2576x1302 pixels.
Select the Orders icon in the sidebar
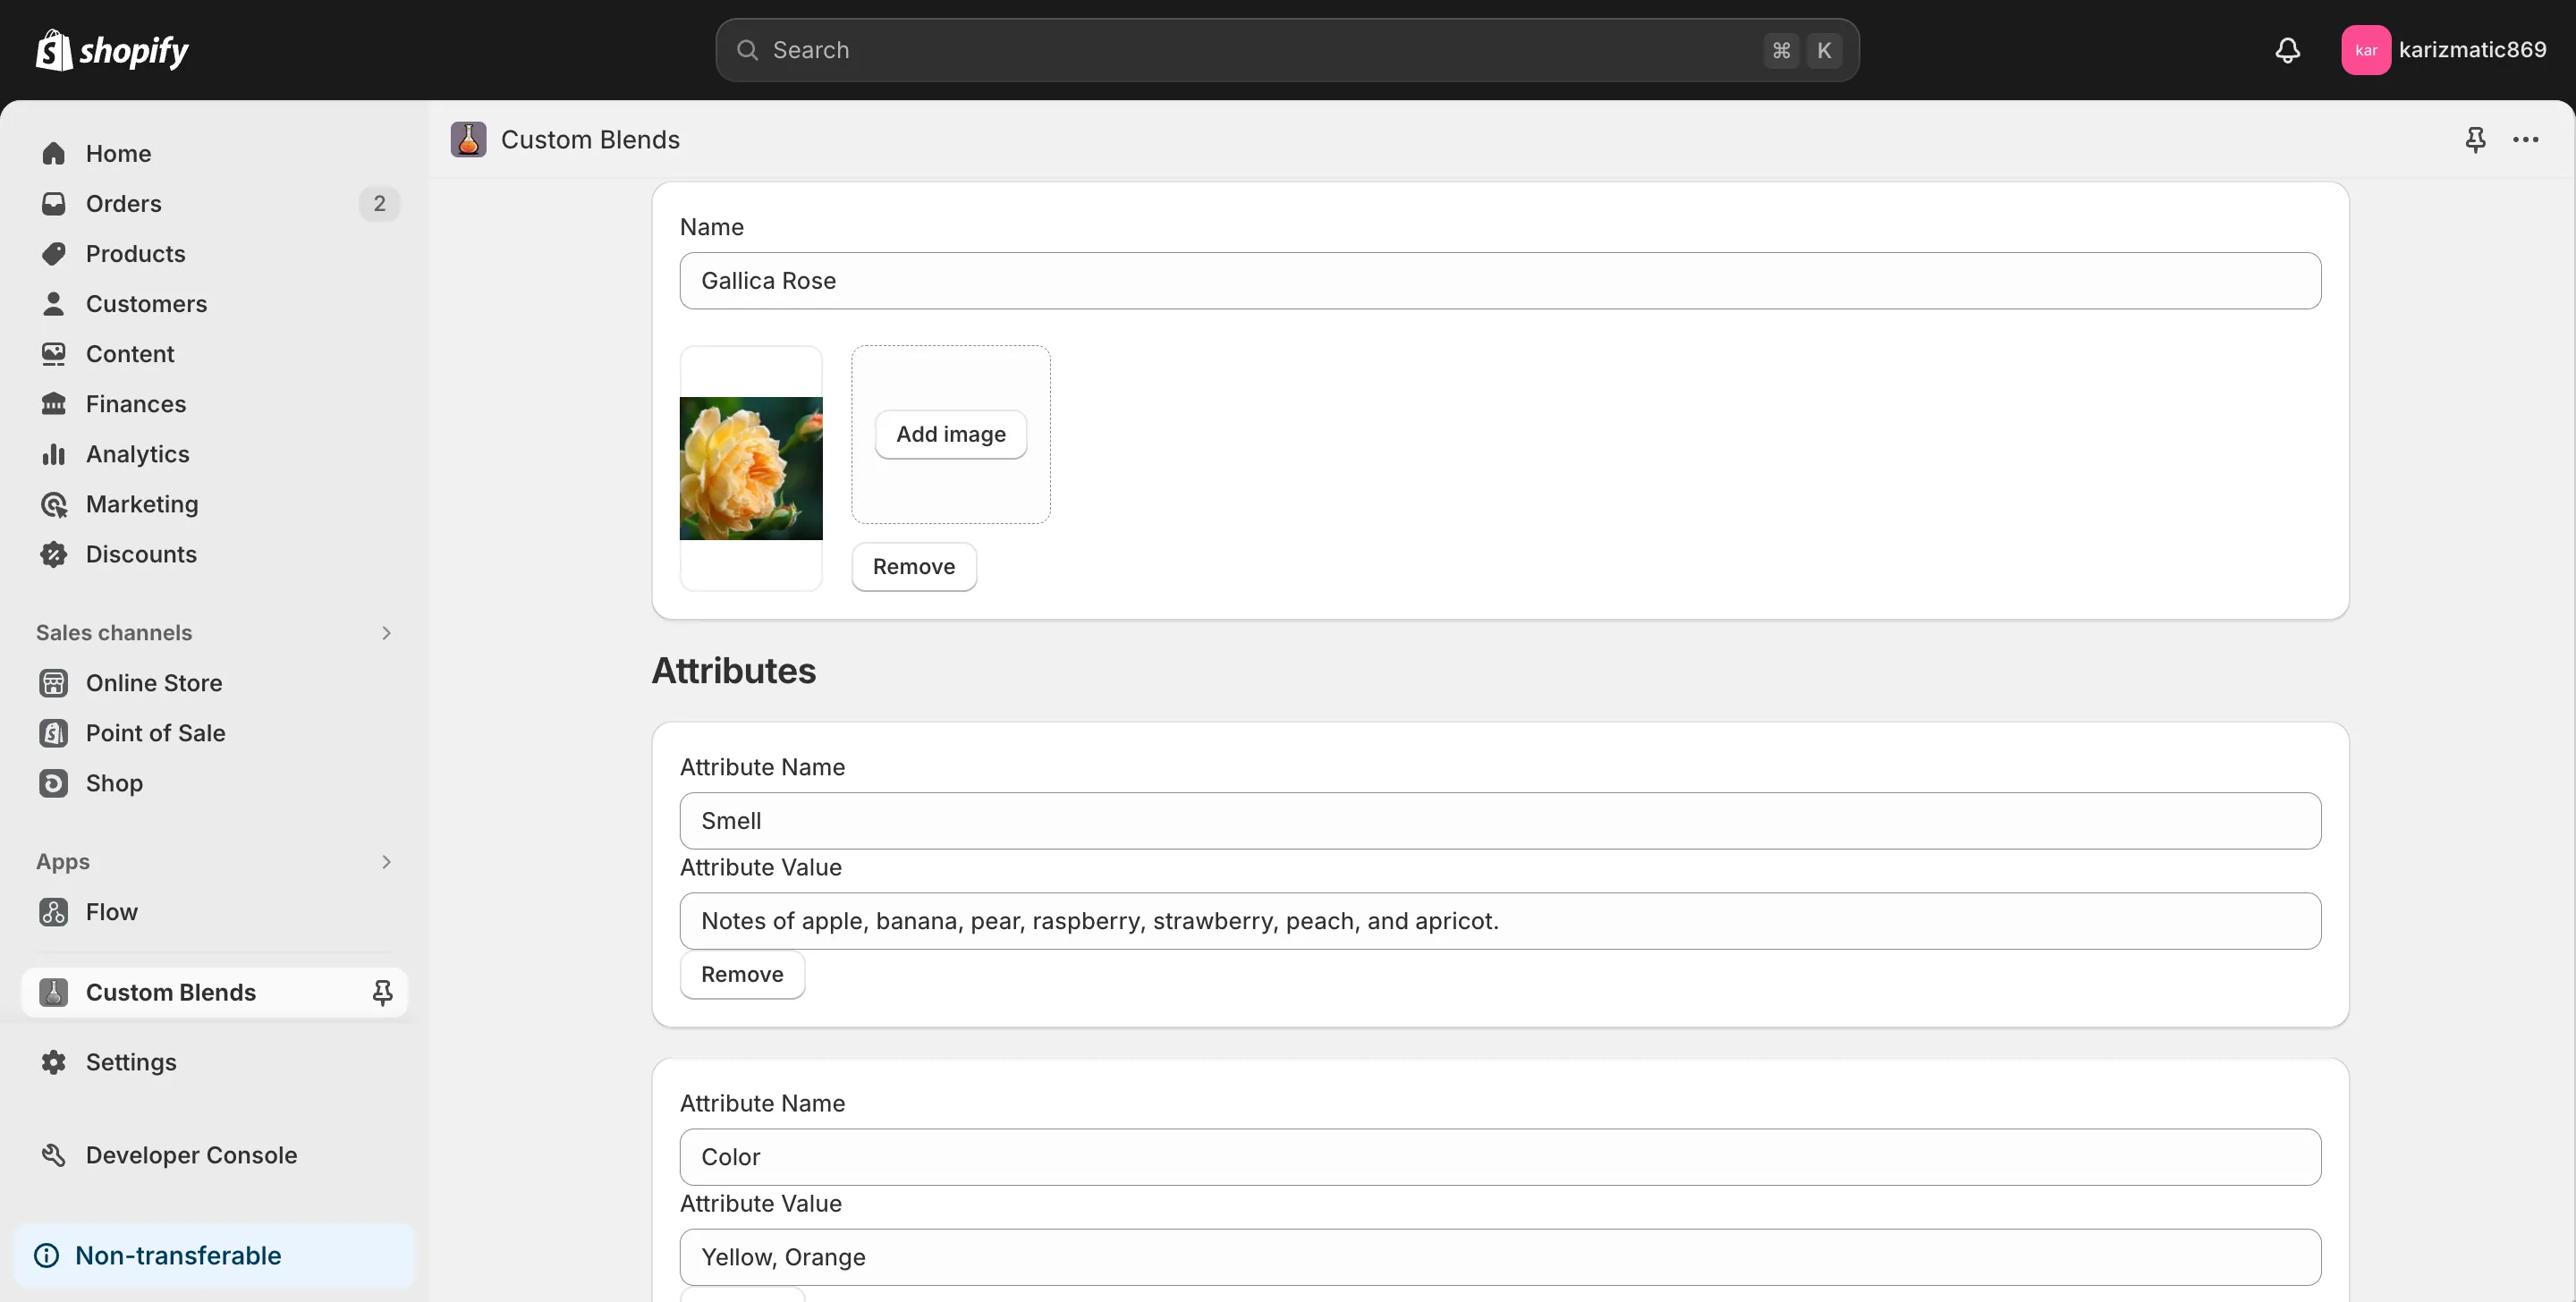click(54, 203)
